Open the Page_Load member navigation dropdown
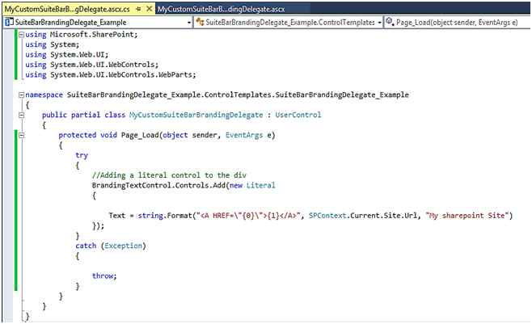This screenshot has height=324, width=532. click(x=458, y=23)
